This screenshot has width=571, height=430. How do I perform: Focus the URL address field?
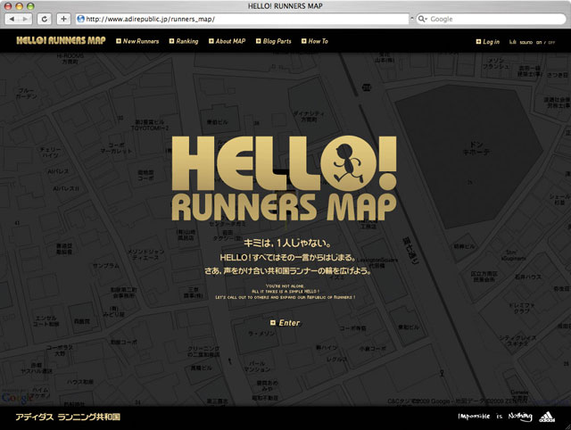point(243,19)
